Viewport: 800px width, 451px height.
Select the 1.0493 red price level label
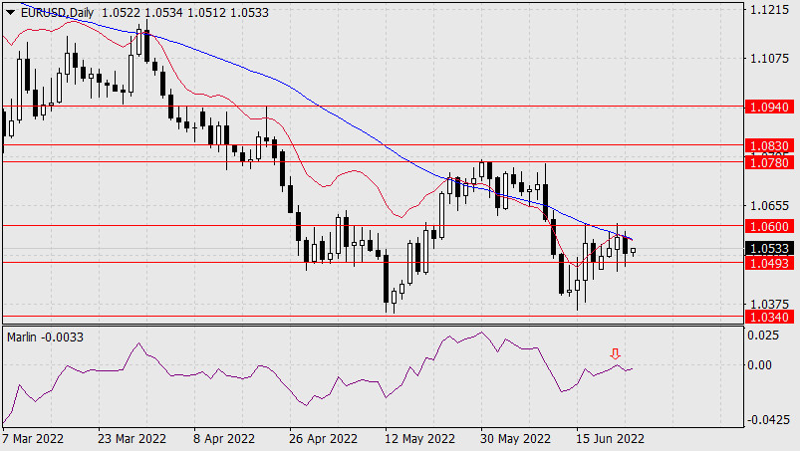(770, 263)
